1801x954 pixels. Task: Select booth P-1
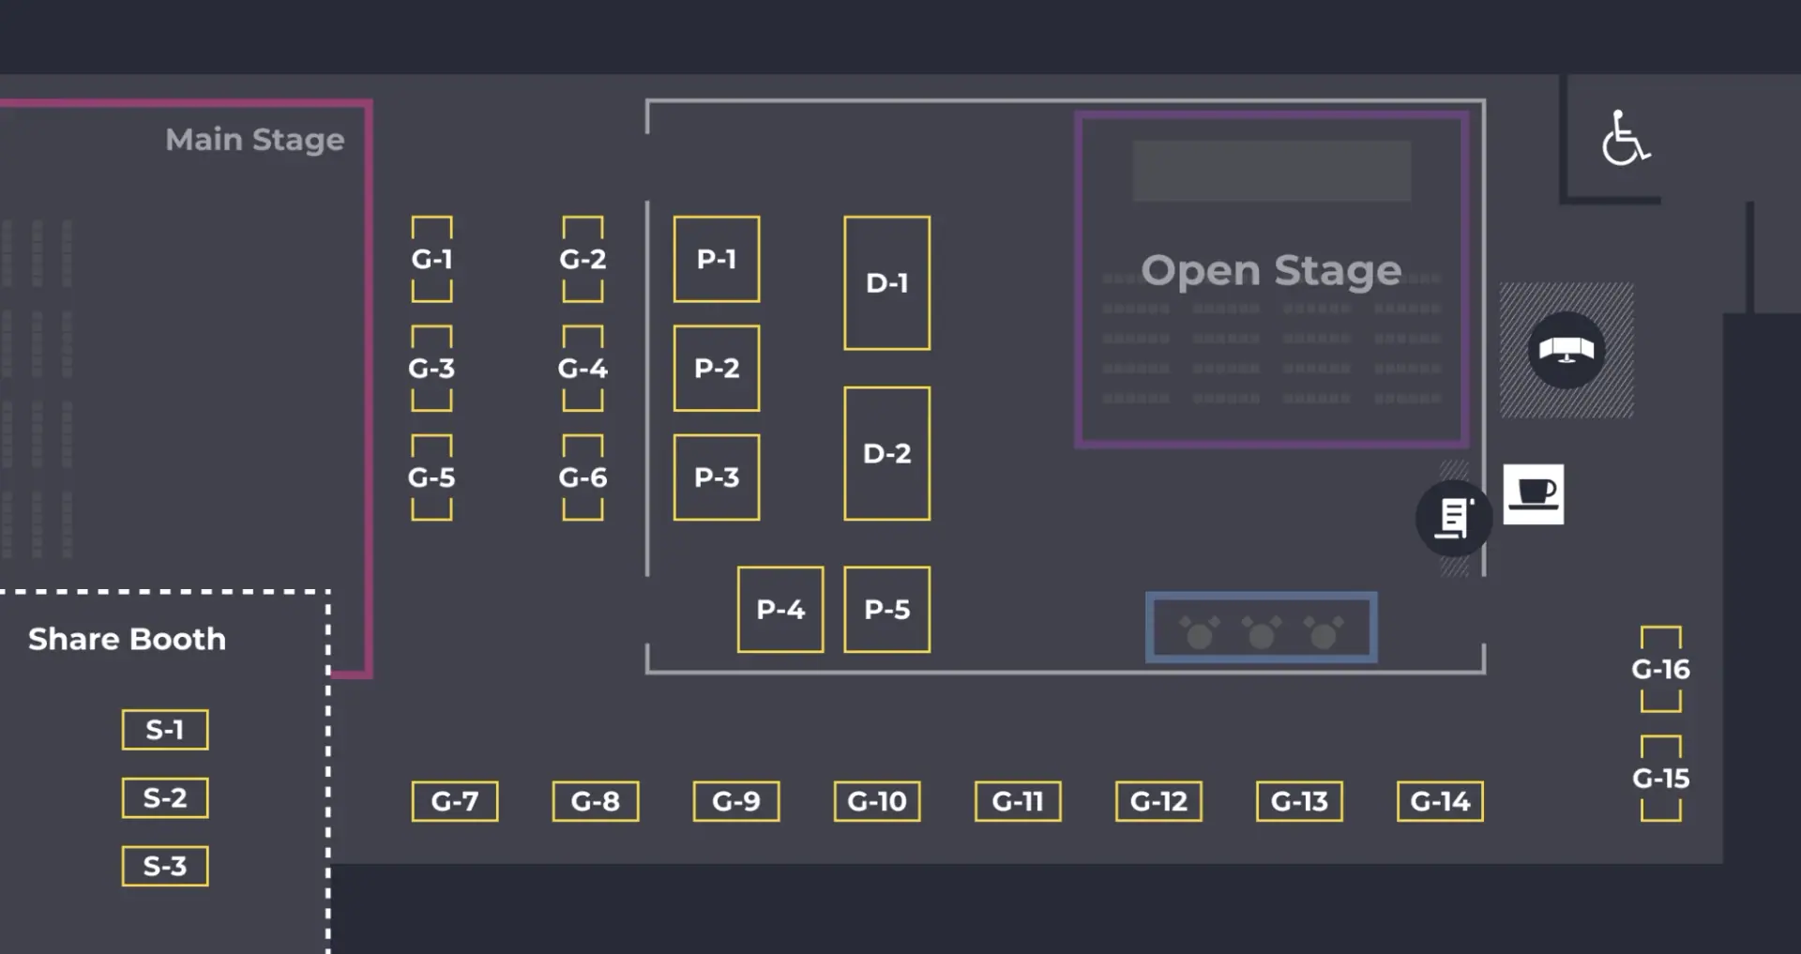[x=717, y=259]
